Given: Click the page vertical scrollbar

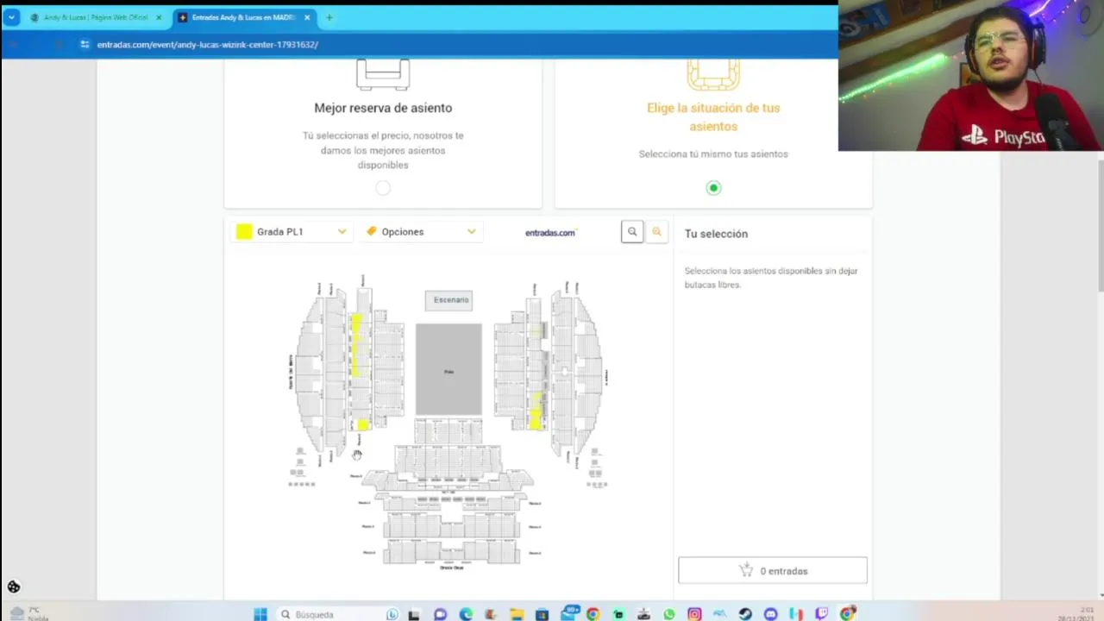Looking at the screenshot, I should pyautogui.click(x=1100, y=224).
